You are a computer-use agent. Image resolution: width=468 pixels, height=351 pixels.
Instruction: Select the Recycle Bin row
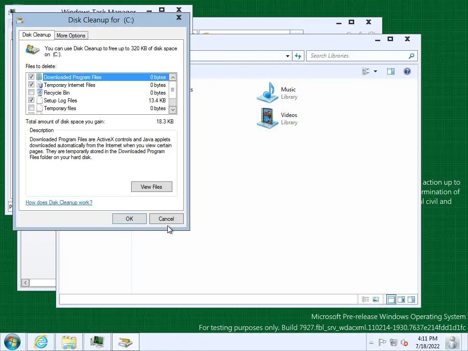pos(97,92)
